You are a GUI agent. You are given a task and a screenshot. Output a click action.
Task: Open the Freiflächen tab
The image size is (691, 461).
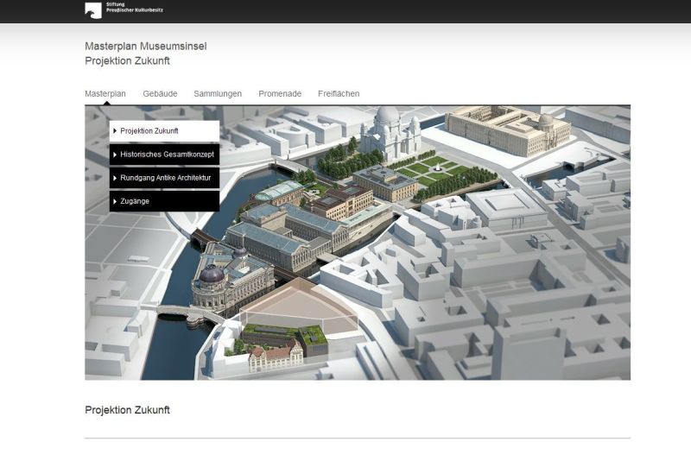point(339,94)
